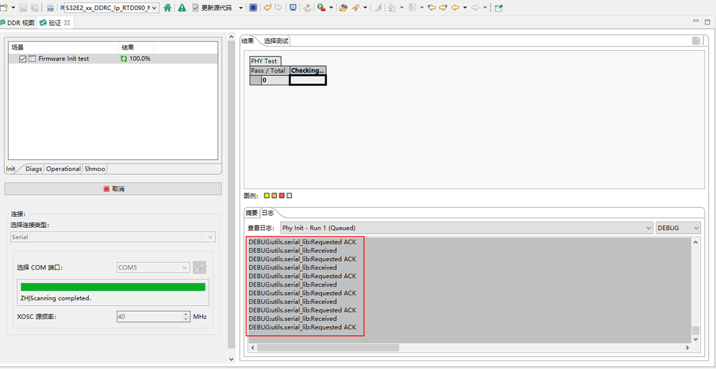Click the green scanning progress bar
Screen dimensions: 716x369
[x=113, y=287]
